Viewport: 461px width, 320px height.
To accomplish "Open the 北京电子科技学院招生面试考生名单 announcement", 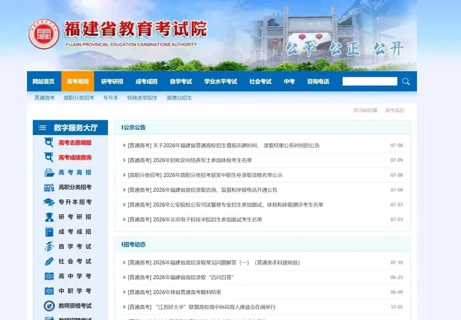I will [x=195, y=219].
